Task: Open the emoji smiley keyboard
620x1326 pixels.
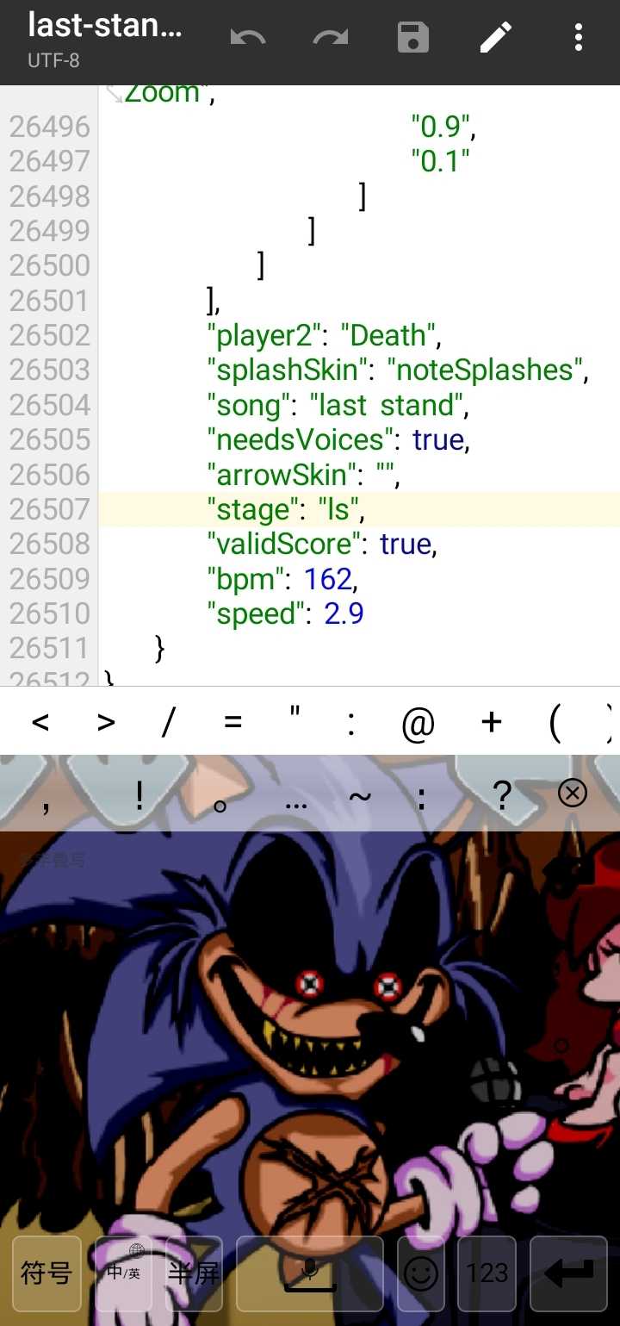Action: coord(421,1273)
